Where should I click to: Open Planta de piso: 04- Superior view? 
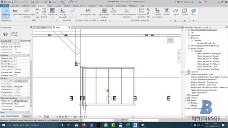click(208, 62)
